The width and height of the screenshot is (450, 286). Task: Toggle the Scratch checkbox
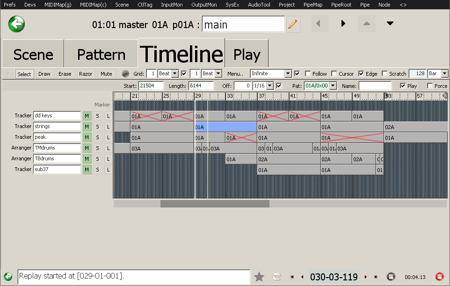coord(385,74)
